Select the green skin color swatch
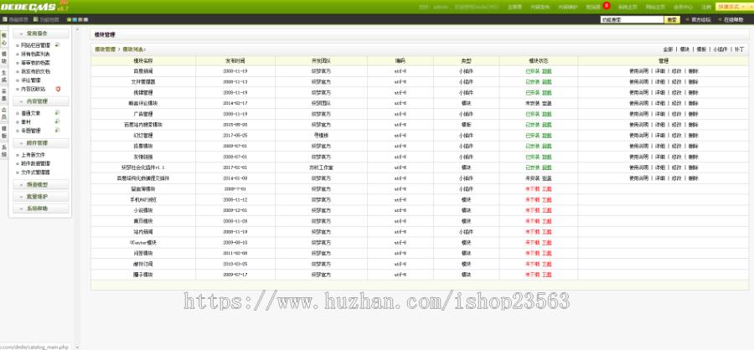 (x=70, y=20)
